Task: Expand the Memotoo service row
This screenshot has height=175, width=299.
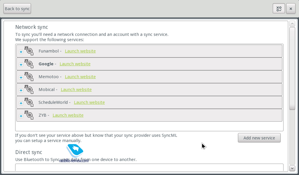Action: 21,78
